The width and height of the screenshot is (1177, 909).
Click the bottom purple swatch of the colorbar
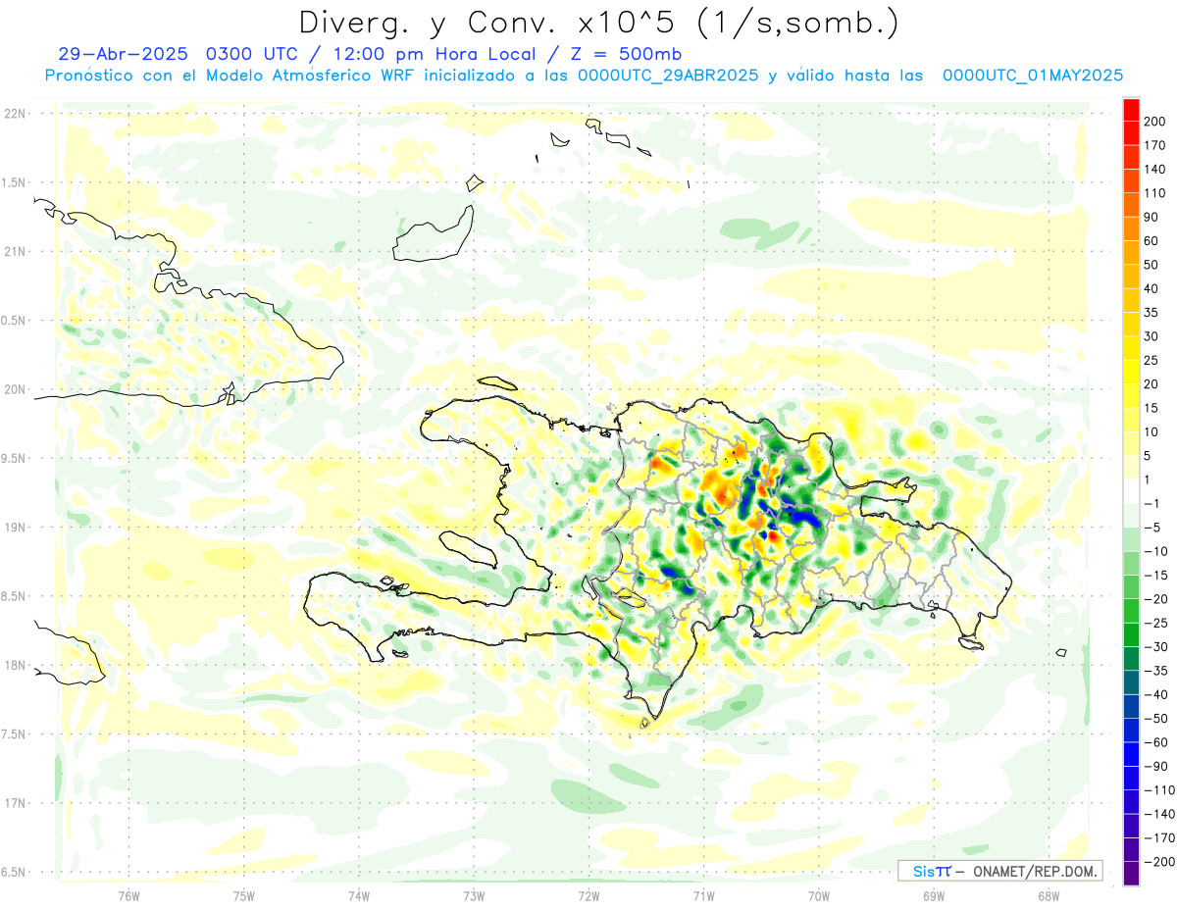click(1132, 874)
